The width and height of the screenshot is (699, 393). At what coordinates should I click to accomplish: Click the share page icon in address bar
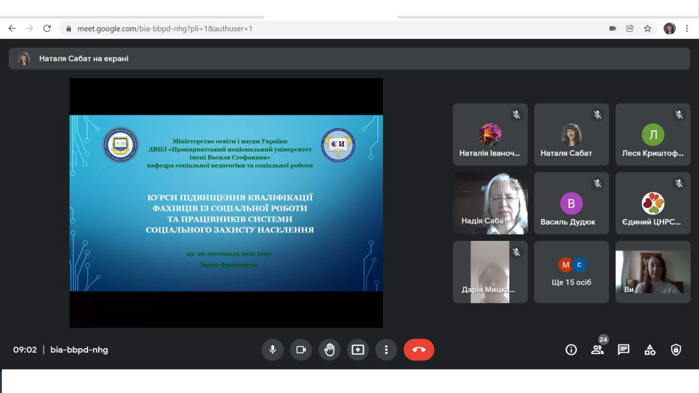(630, 29)
